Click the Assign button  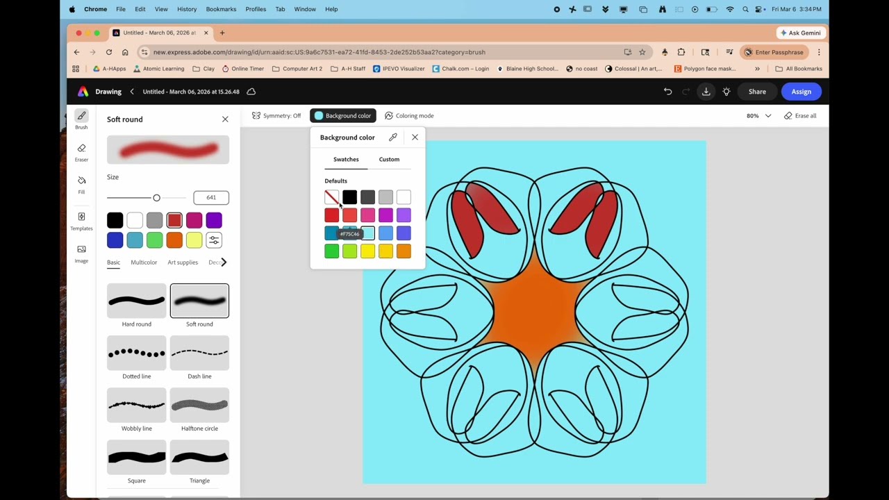(x=801, y=92)
